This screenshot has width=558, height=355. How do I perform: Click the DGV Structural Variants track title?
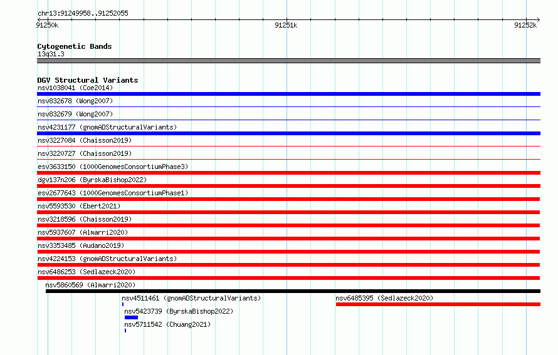(x=88, y=80)
